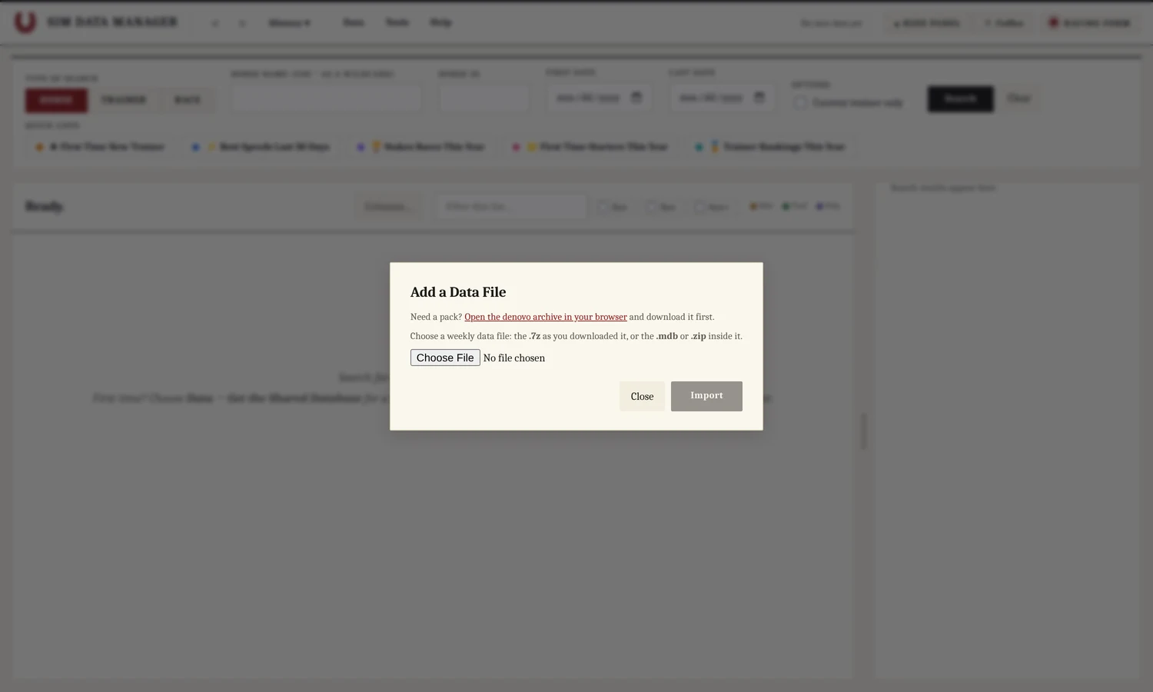This screenshot has width=1153, height=692.
Task: Click the black Search button
Action: [x=960, y=98]
